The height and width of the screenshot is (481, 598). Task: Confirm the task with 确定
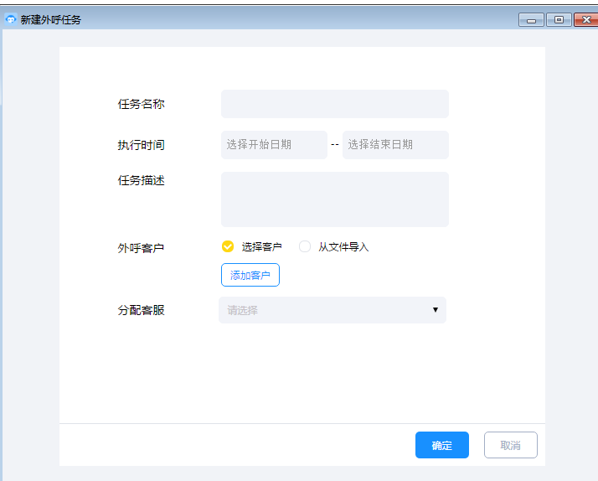pos(441,445)
